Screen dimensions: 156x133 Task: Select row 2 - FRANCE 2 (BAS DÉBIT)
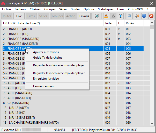[x=76, y=44]
